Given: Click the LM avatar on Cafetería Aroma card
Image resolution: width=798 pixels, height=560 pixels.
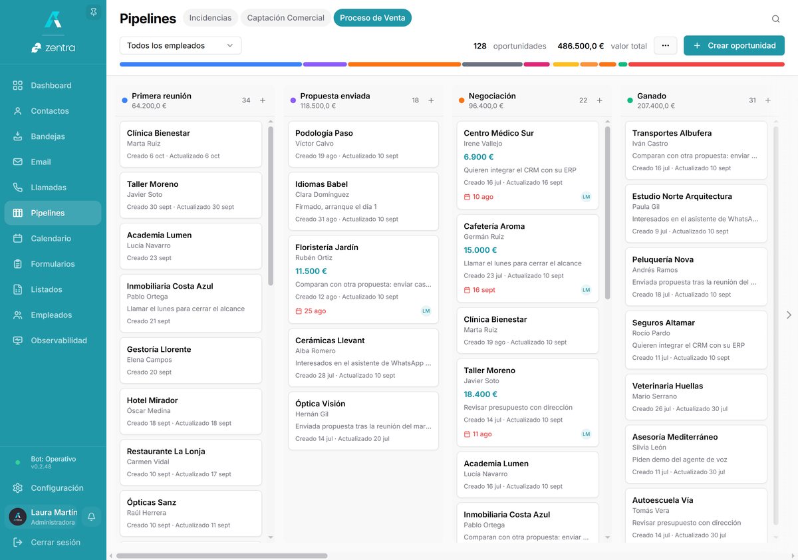Looking at the screenshot, I should (586, 290).
